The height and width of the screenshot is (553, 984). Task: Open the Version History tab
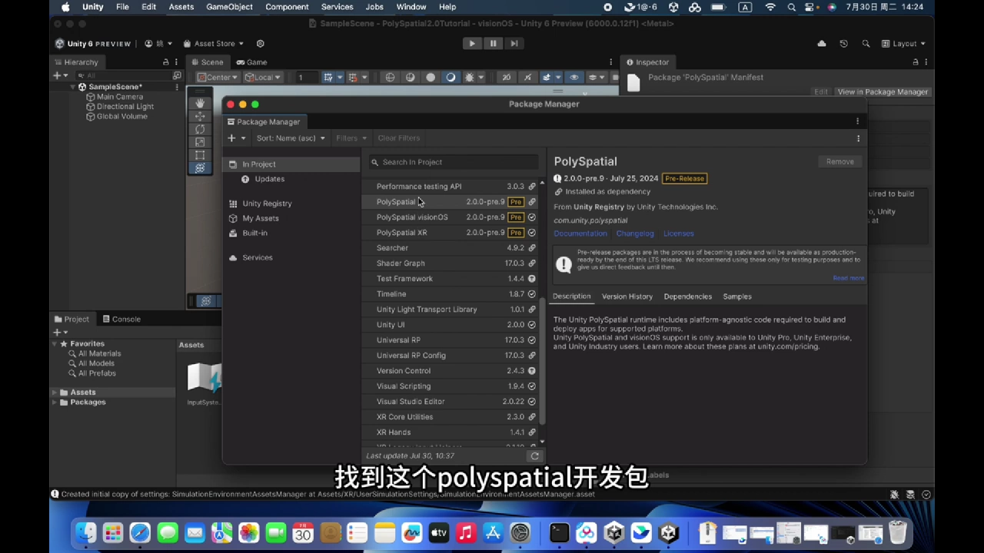click(x=627, y=296)
